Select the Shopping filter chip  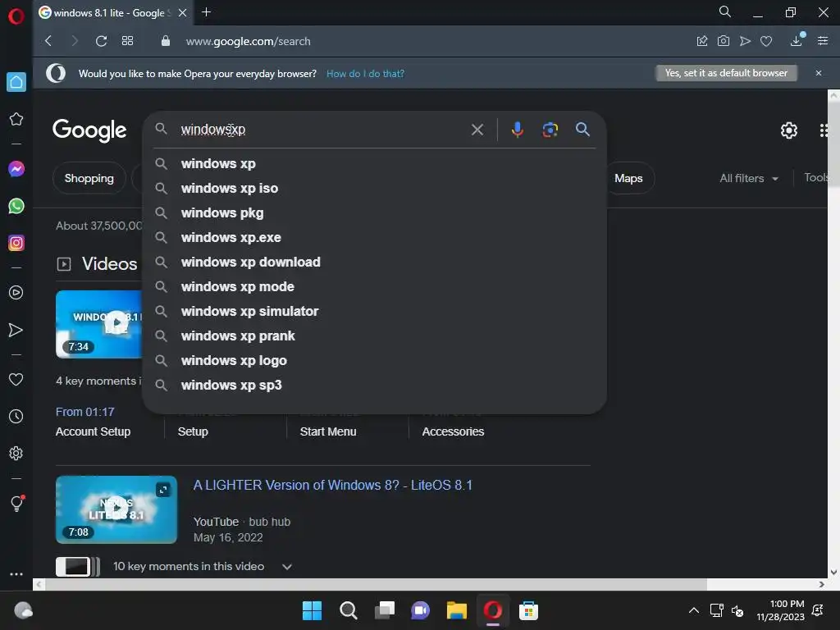click(89, 178)
